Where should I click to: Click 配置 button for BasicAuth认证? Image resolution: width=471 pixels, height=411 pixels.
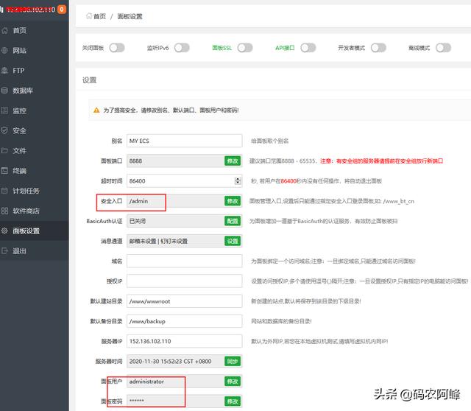pos(233,221)
